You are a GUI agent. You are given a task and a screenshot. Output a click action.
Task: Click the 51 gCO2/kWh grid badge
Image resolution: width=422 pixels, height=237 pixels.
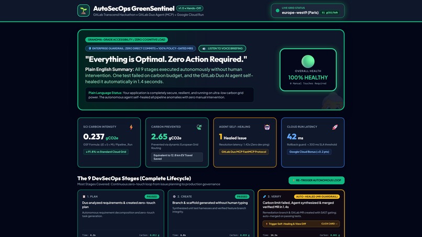pyautogui.click(x=330, y=13)
